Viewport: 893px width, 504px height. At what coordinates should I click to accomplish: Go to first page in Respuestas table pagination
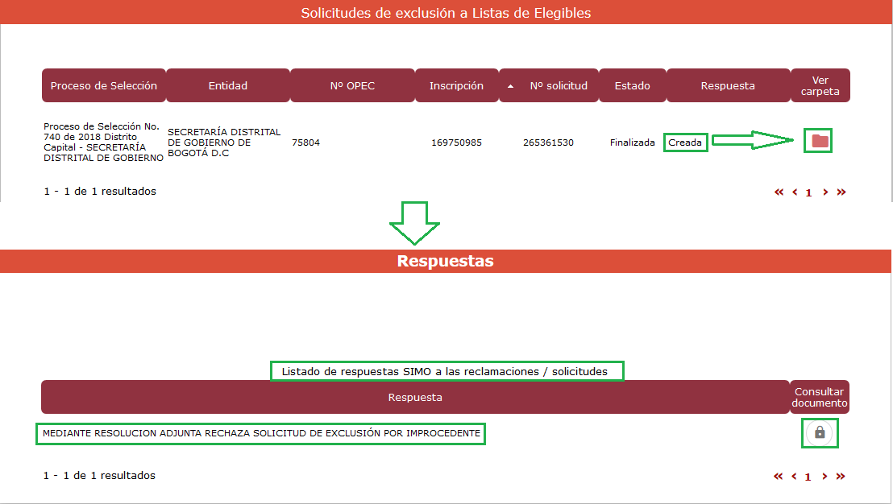coord(778,477)
